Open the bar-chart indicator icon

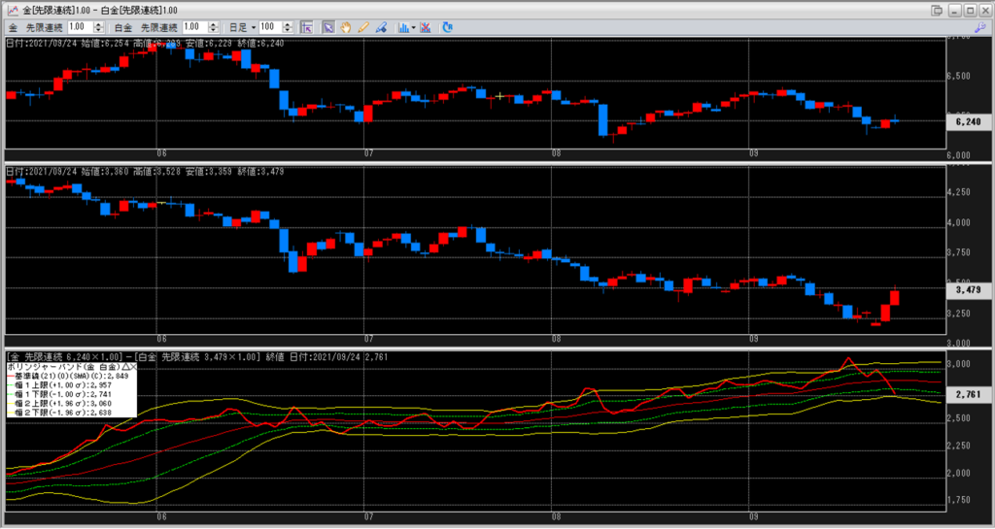(402, 27)
